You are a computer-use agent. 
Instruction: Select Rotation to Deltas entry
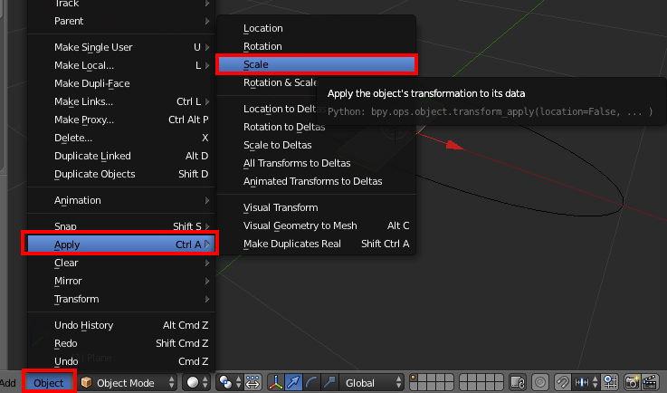coord(317,127)
